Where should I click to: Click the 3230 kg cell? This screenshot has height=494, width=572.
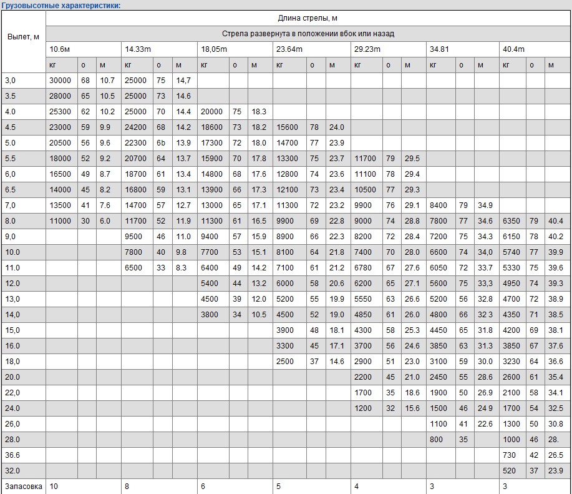point(512,362)
